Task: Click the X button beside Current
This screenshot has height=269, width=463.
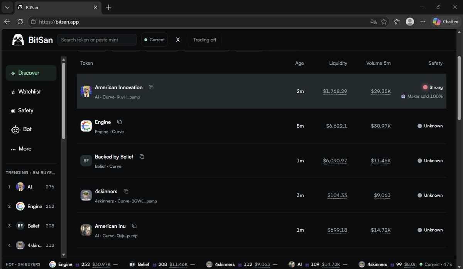Action: click(178, 40)
